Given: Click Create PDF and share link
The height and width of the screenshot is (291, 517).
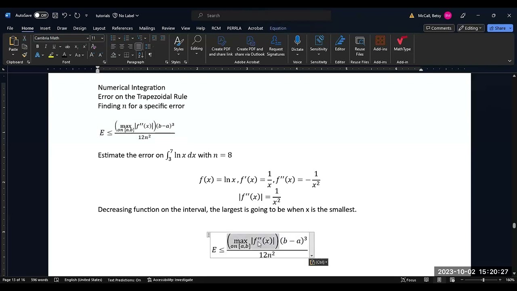Looking at the screenshot, I should coord(221,46).
